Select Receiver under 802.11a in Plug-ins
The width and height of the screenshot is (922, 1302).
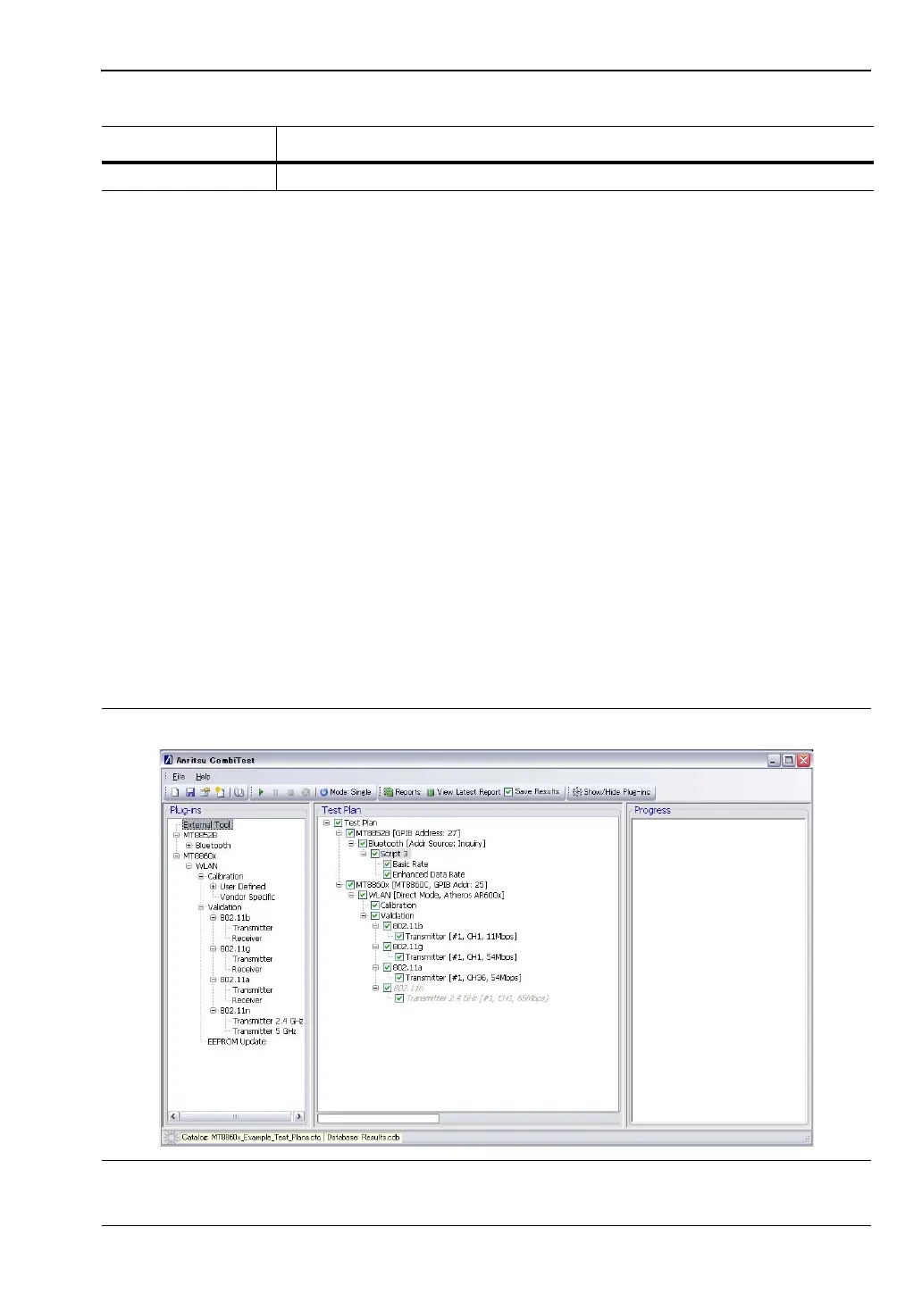point(247,1000)
